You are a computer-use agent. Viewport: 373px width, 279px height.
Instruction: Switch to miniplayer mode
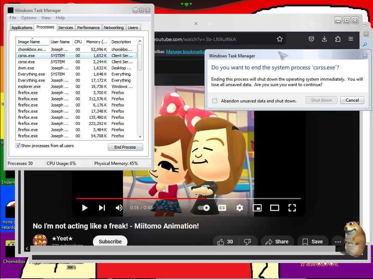tap(257, 208)
